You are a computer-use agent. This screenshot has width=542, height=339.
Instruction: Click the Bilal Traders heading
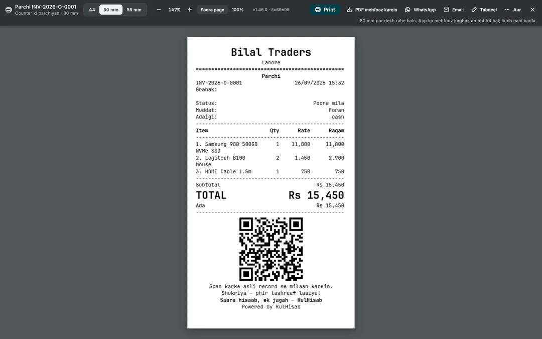(271, 52)
